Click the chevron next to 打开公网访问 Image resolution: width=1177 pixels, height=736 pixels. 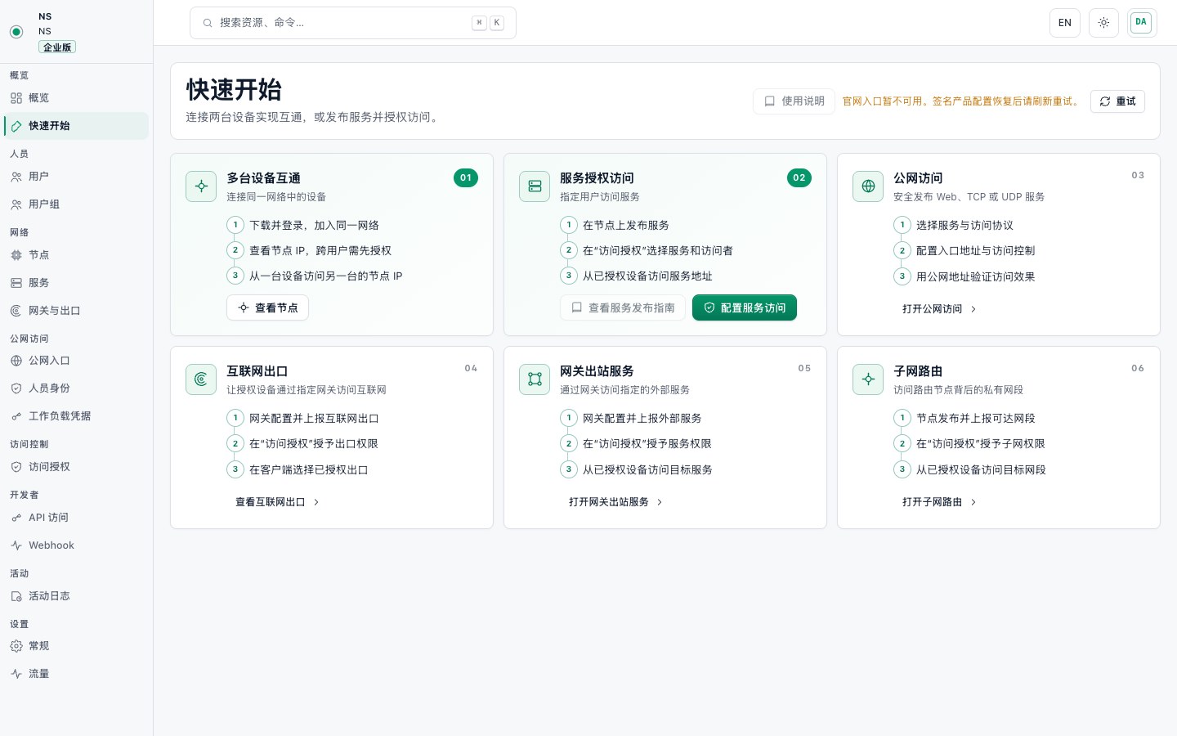(x=973, y=309)
